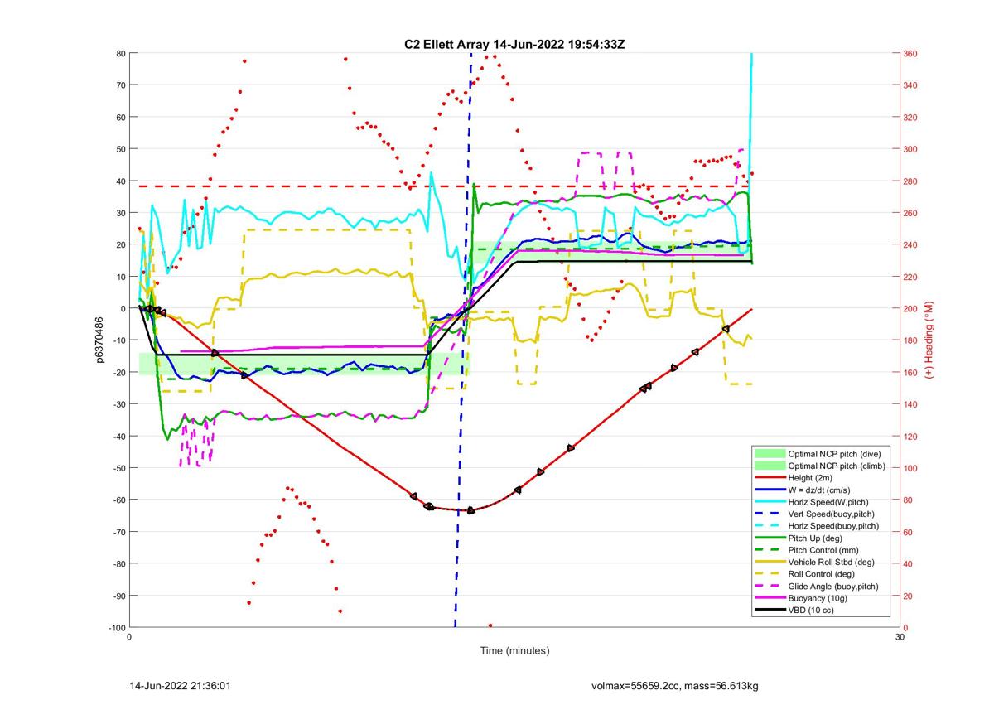Image resolution: width=994 pixels, height=705 pixels.
Task: Click the plot title 'C2 Ellett Array 14-Jun-2022 19:54:33Z'
Action: pos(514,43)
